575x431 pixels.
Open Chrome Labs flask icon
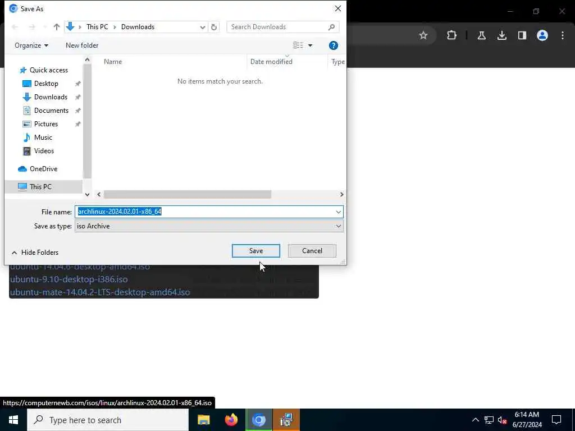pos(481,35)
